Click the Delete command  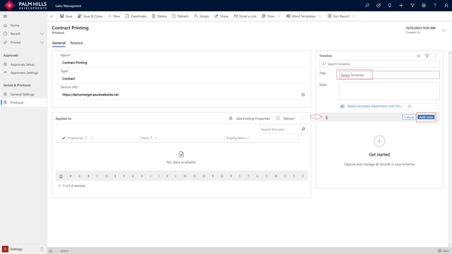[159, 16]
